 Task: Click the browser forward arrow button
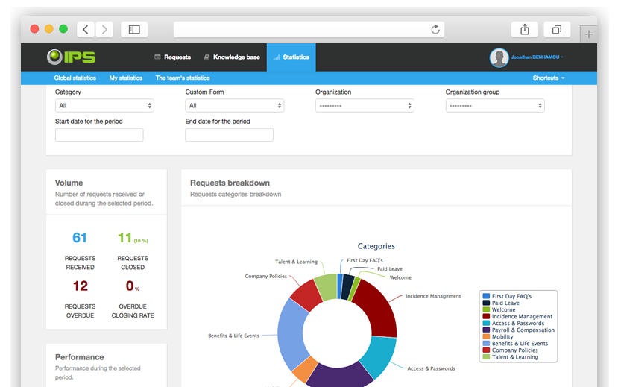coord(104,30)
